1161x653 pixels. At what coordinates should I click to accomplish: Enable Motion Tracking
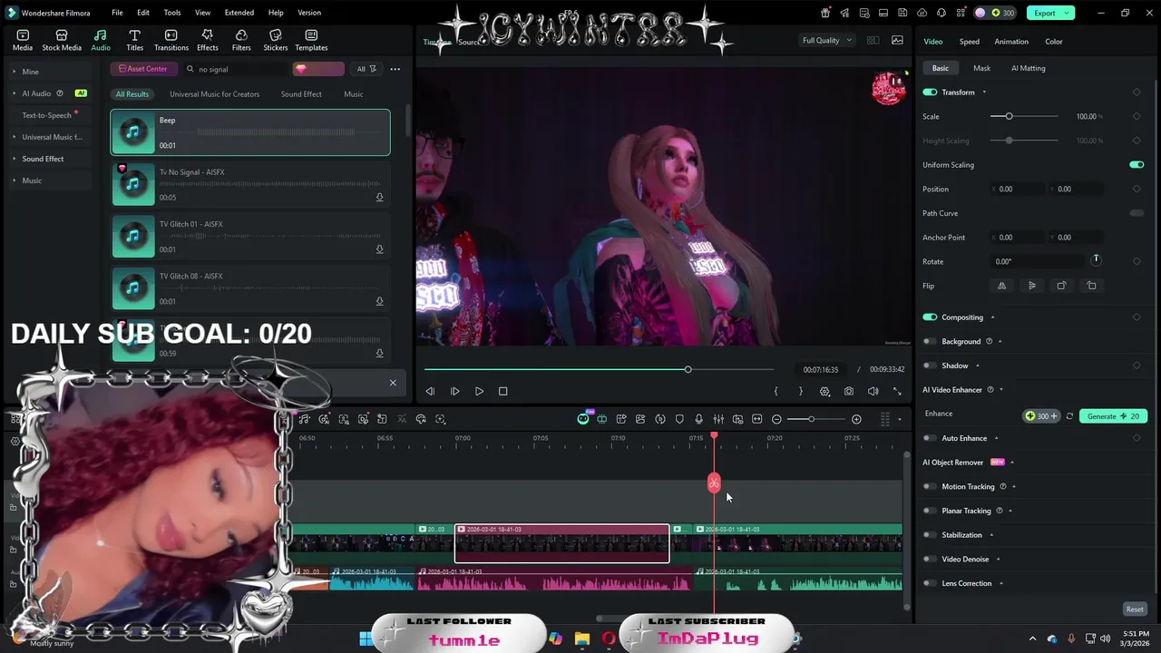click(930, 486)
